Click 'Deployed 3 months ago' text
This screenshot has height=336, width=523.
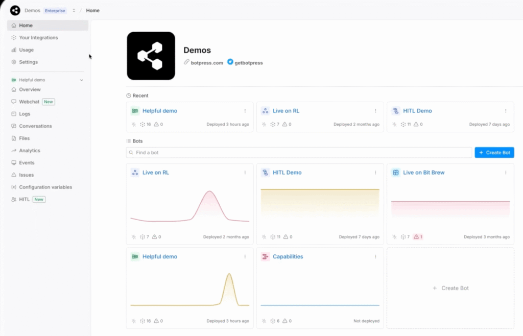click(487, 236)
